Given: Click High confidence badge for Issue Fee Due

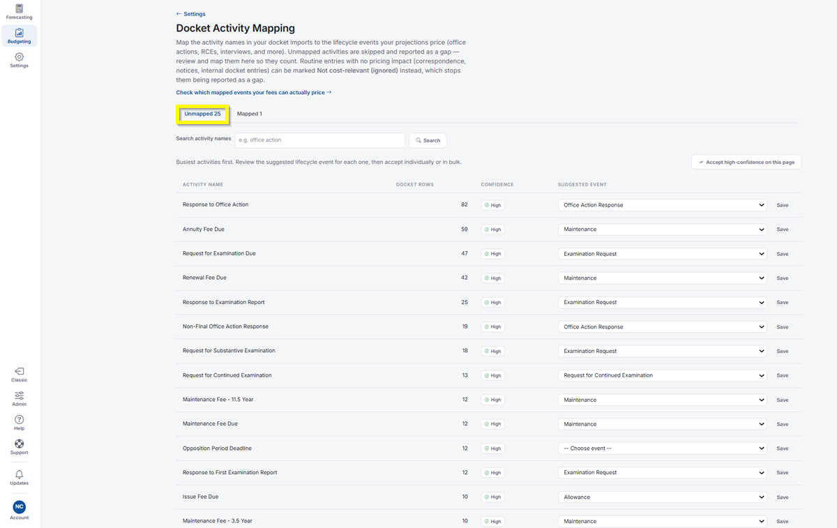Looking at the screenshot, I should pyautogui.click(x=493, y=497).
